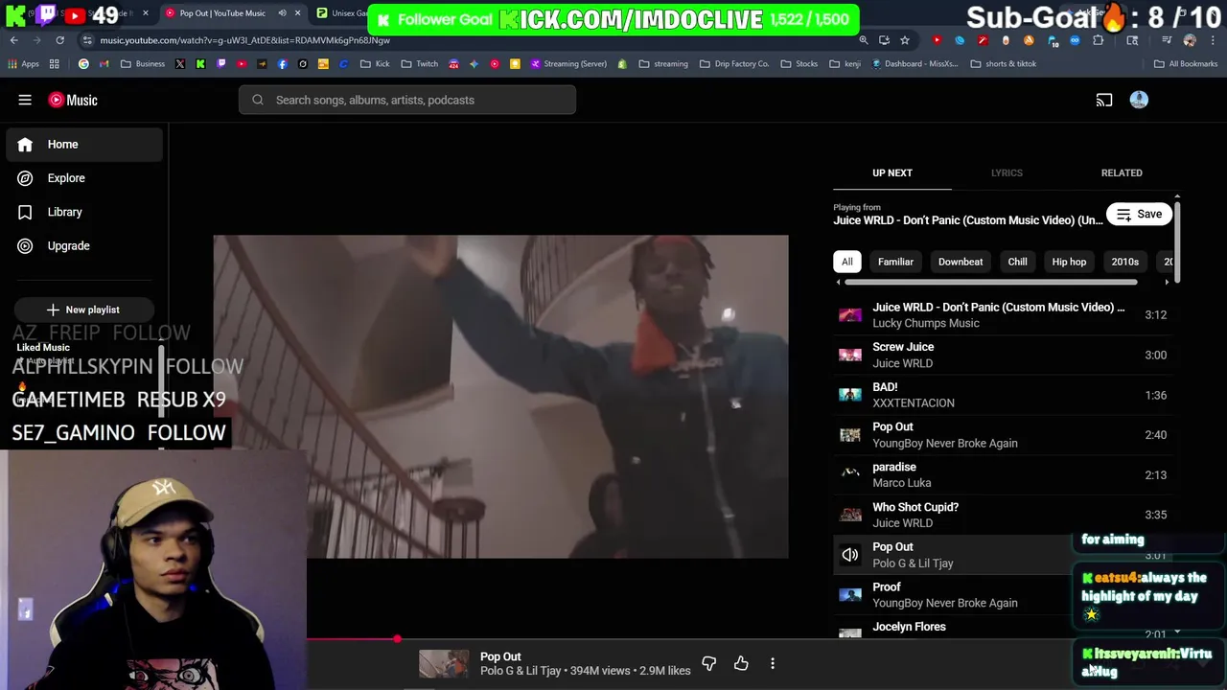The image size is (1227, 690).
Task: Click left arrow of filter chip scroller
Action: (839, 283)
